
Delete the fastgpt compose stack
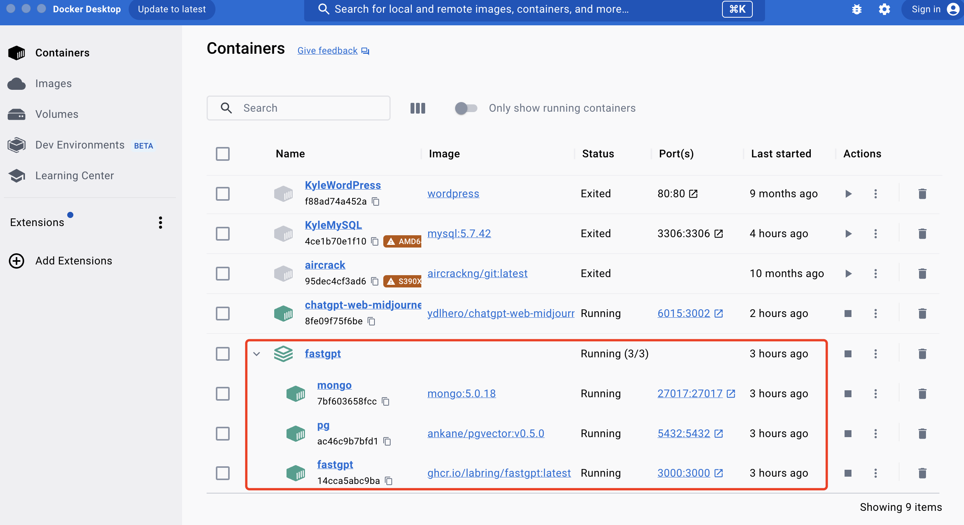[x=922, y=354]
